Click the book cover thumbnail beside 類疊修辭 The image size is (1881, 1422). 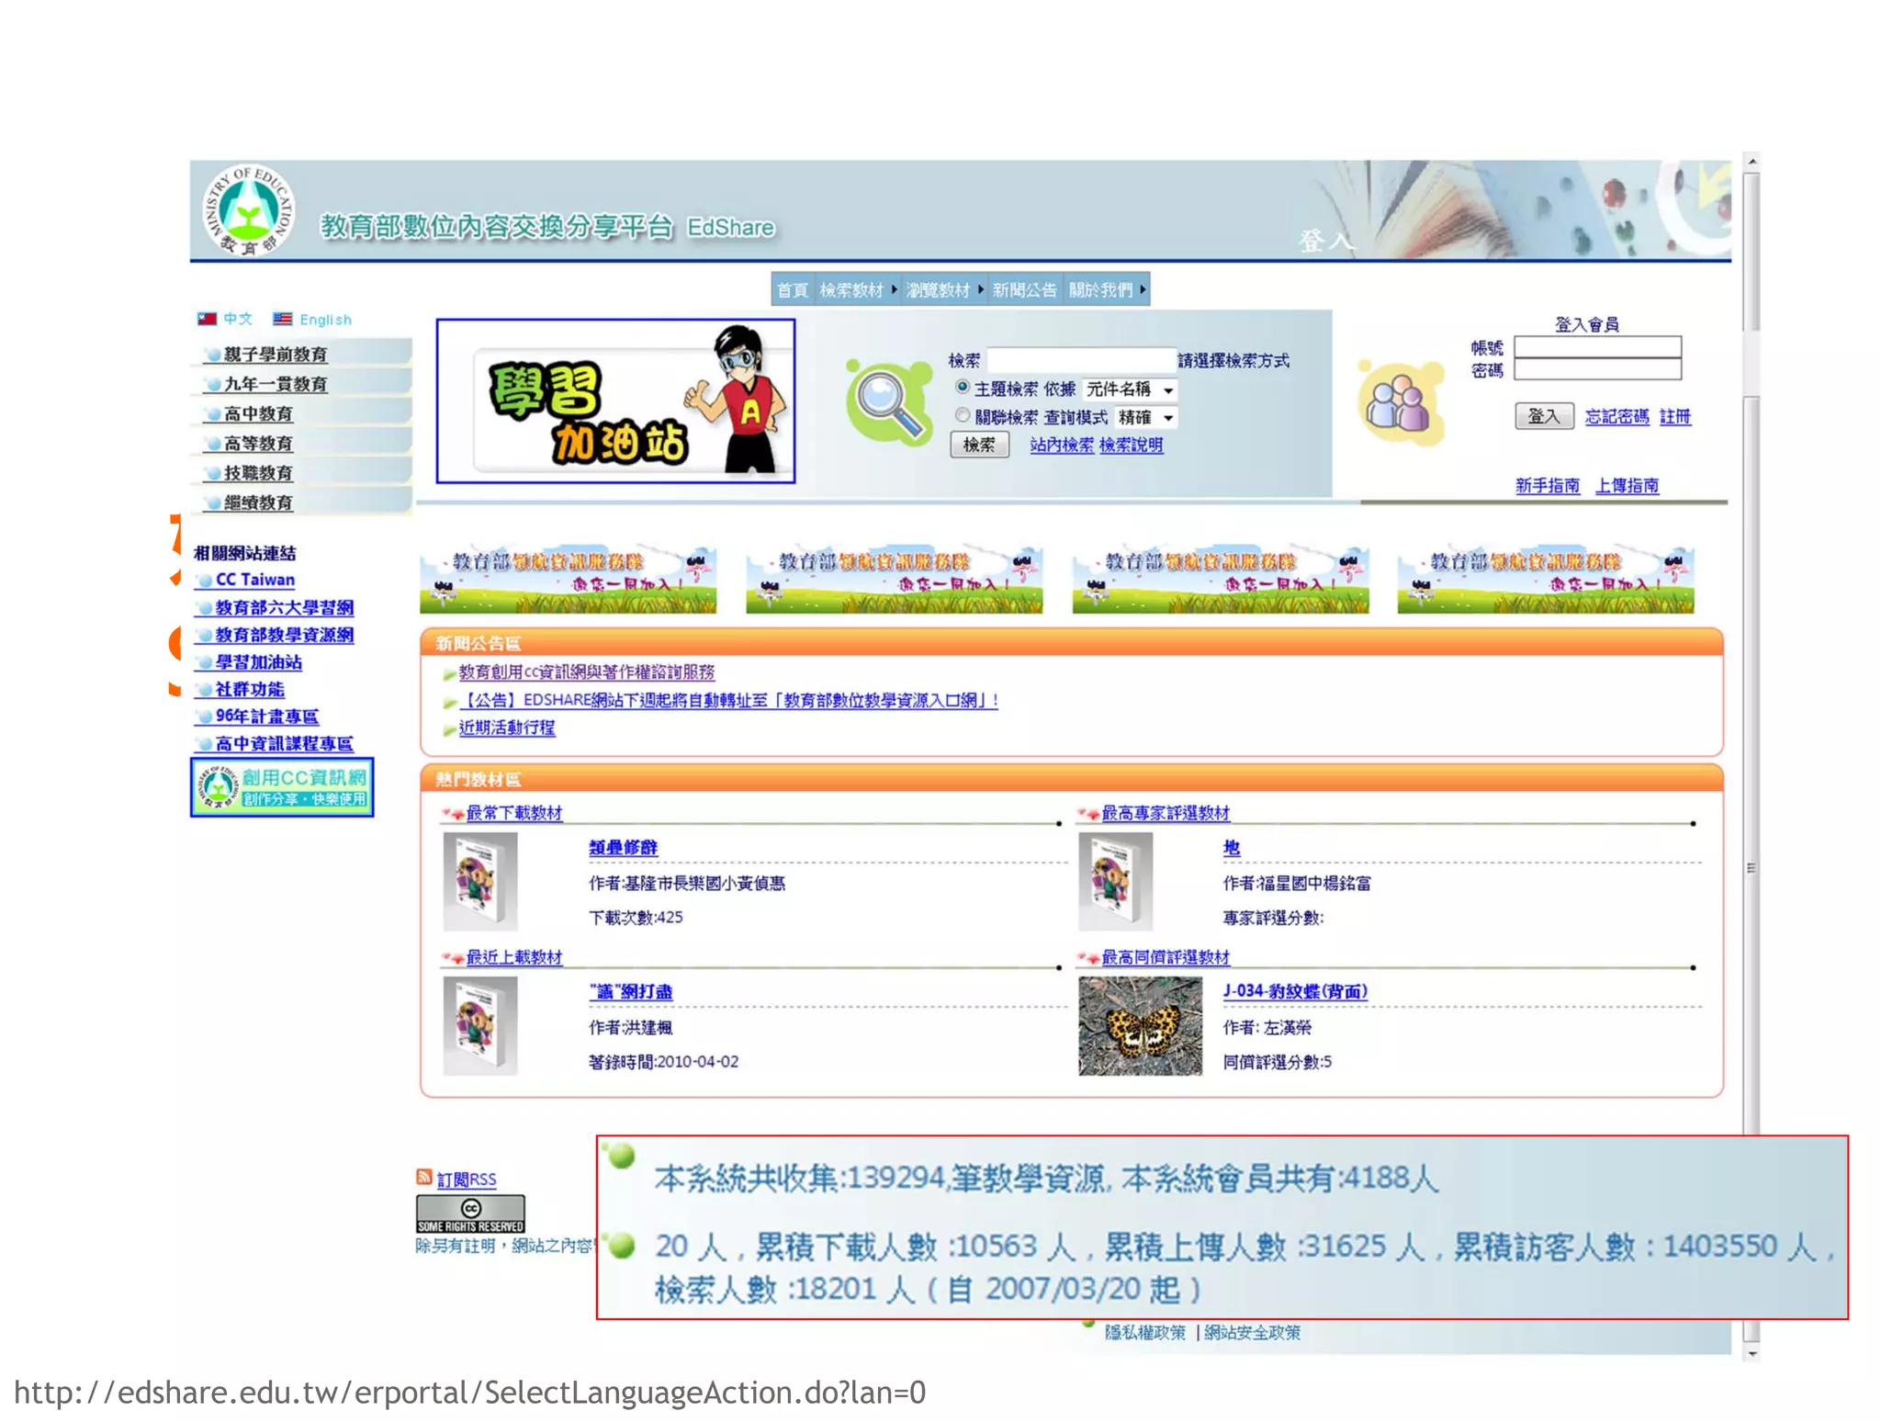coord(480,882)
